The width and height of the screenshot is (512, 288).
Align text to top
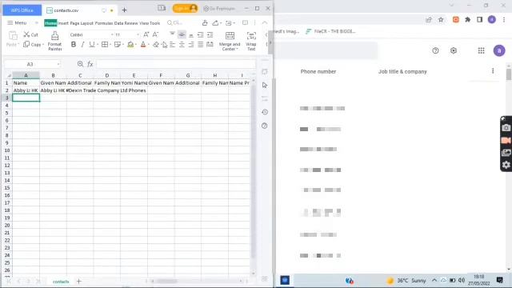pos(172,34)
